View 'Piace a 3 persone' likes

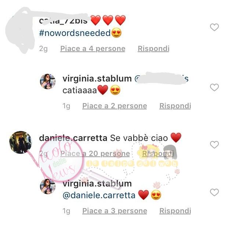(115, 211)
